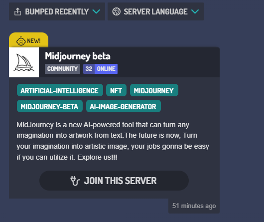Click the server description paragraph
This screenshot has height=222, width=264.
point(113,141)
